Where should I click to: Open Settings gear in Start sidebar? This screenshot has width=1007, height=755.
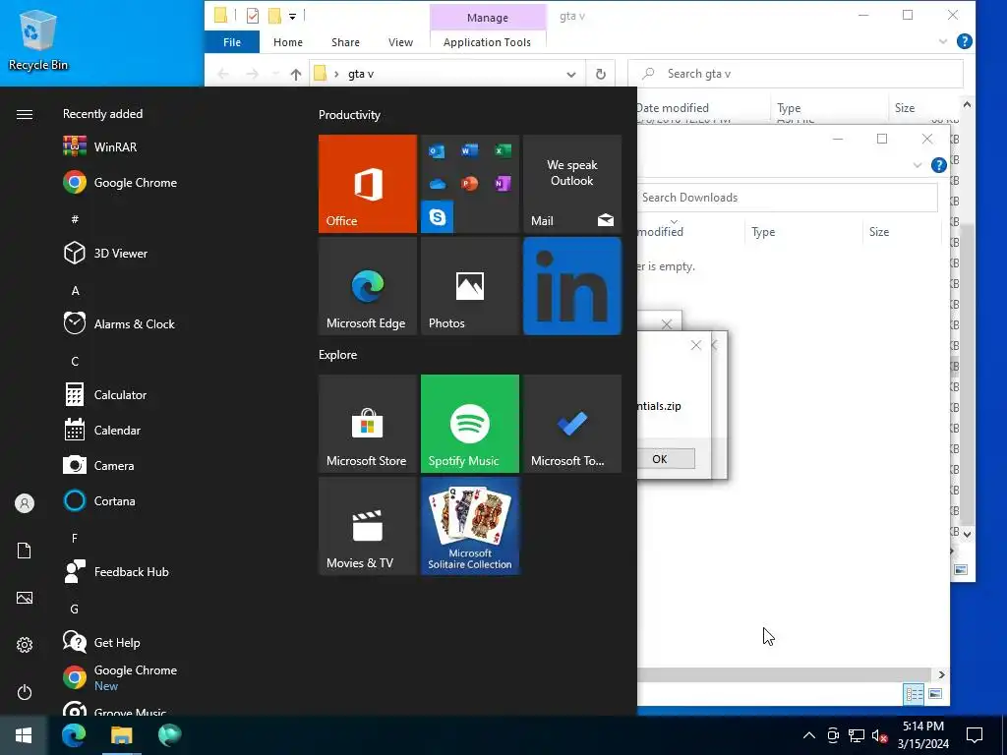pyautogui.click(x=25, y=645)
